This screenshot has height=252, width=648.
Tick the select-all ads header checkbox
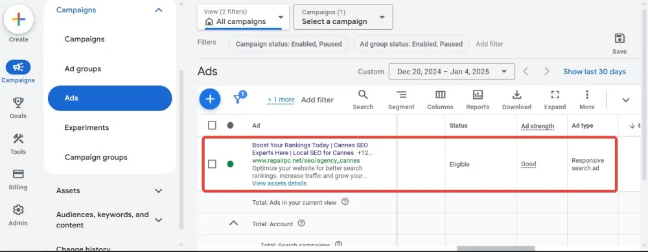point(212,125)
